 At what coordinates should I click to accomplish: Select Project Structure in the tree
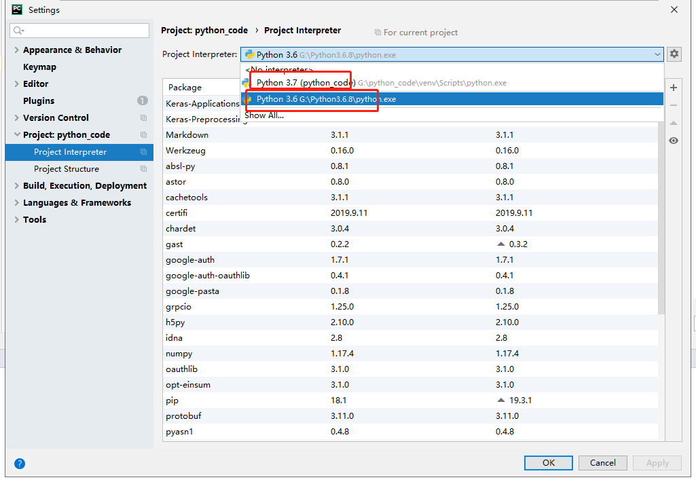click(79, 168)
